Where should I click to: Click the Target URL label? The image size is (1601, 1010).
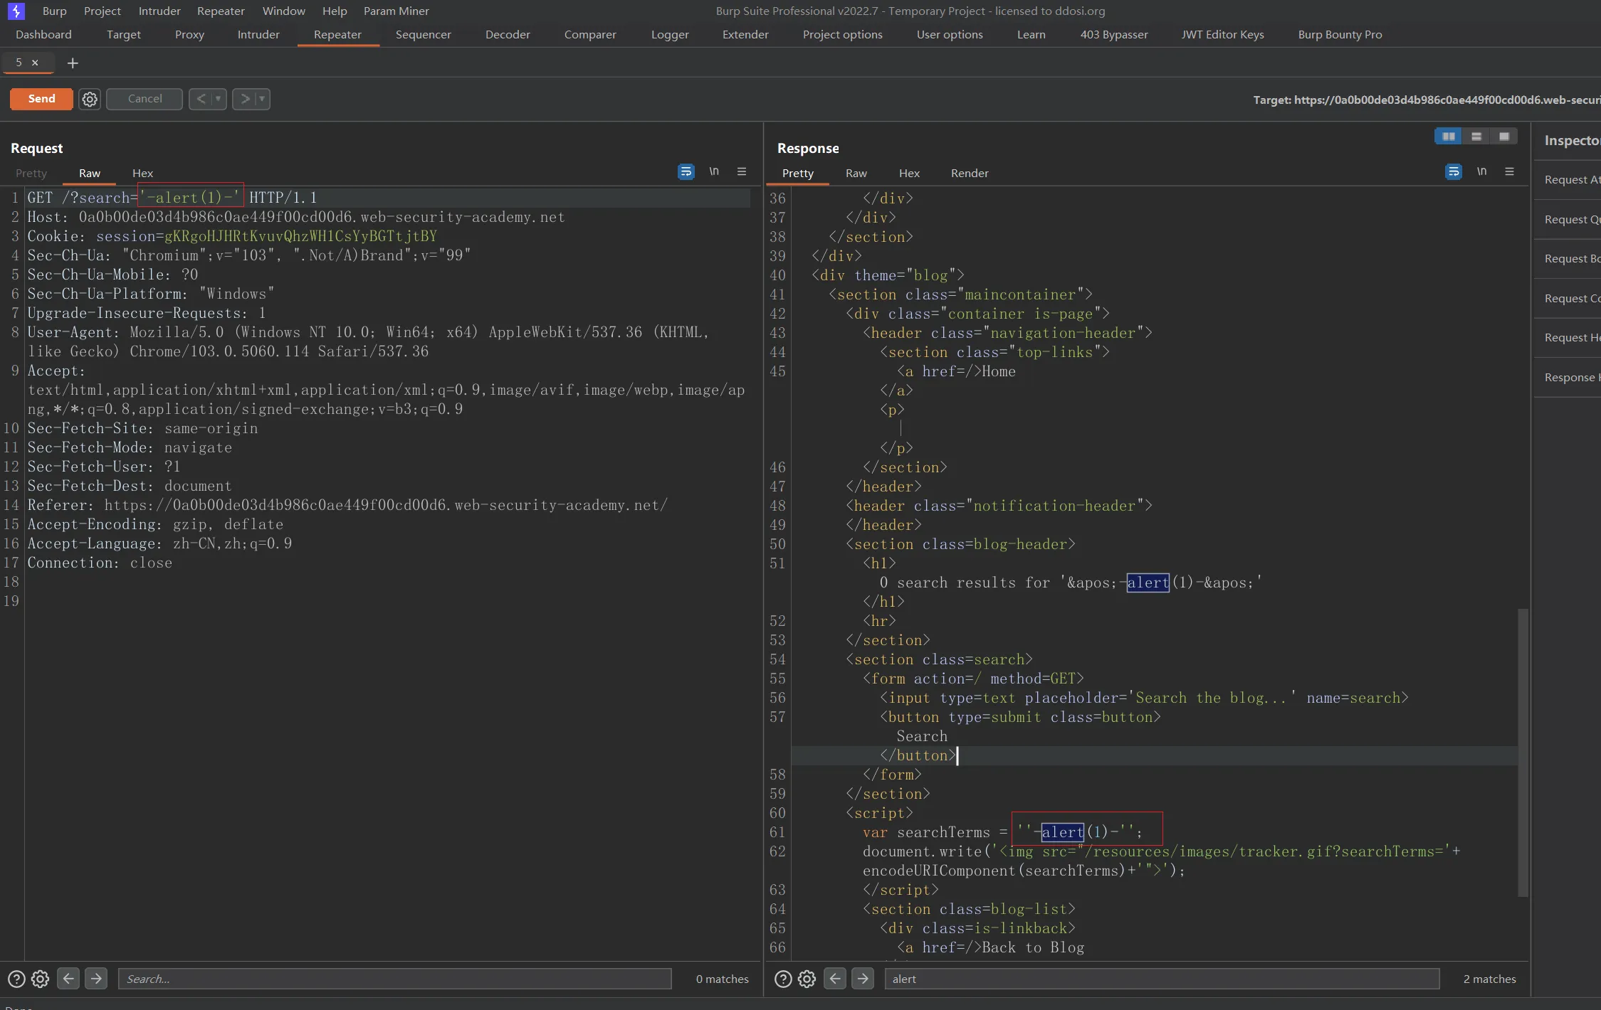[x=1427, y=100]
